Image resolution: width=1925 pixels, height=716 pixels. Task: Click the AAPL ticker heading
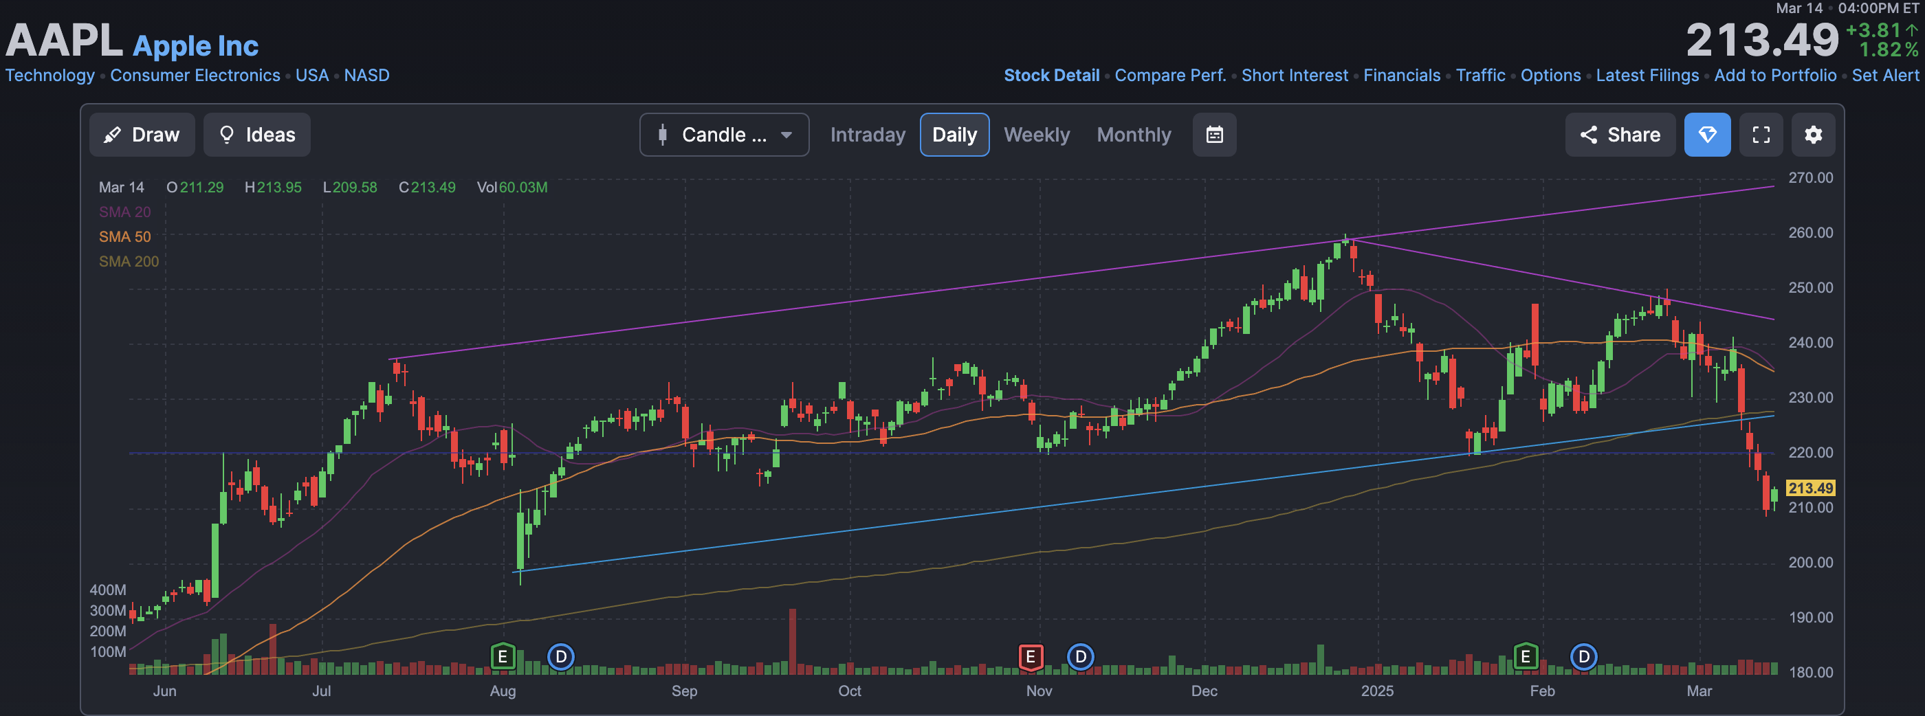coord(64,40)
